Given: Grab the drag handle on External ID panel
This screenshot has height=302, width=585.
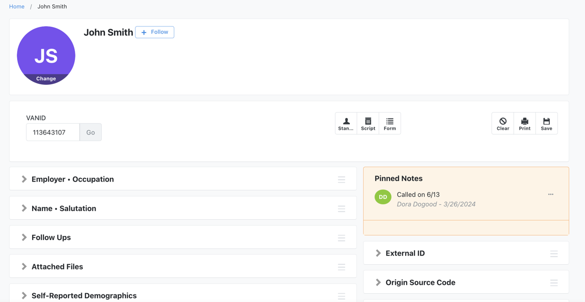Looking at the screenshot, I should tap(553, 253).
